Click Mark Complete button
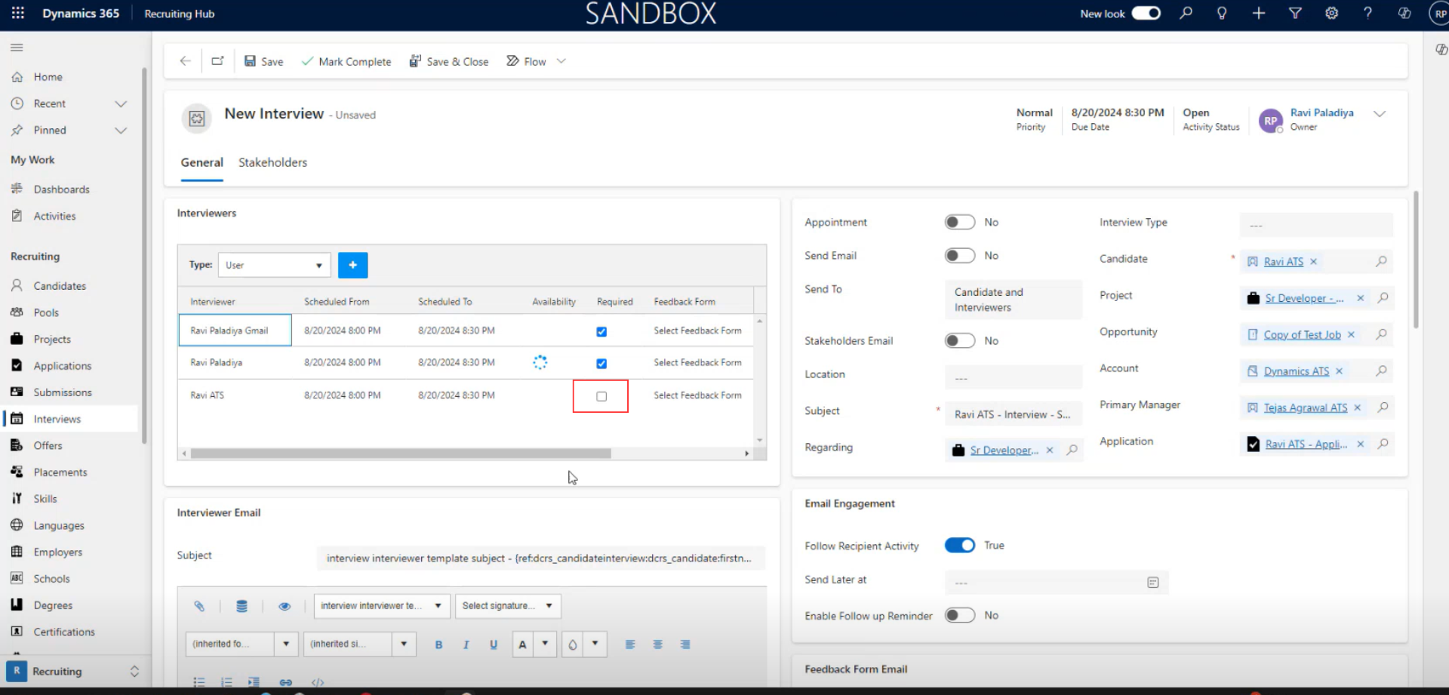This screenshot has width=1449, height=695. coord(346,61)
